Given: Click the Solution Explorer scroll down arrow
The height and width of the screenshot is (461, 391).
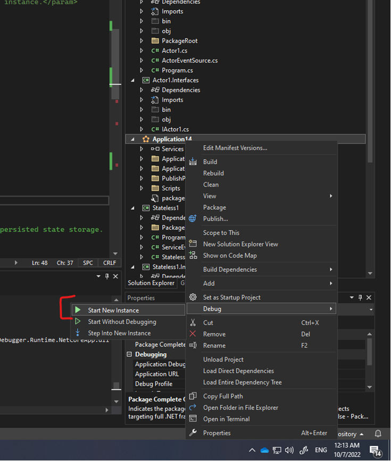Looking at the screenshot, I should (x=370, y=273).
